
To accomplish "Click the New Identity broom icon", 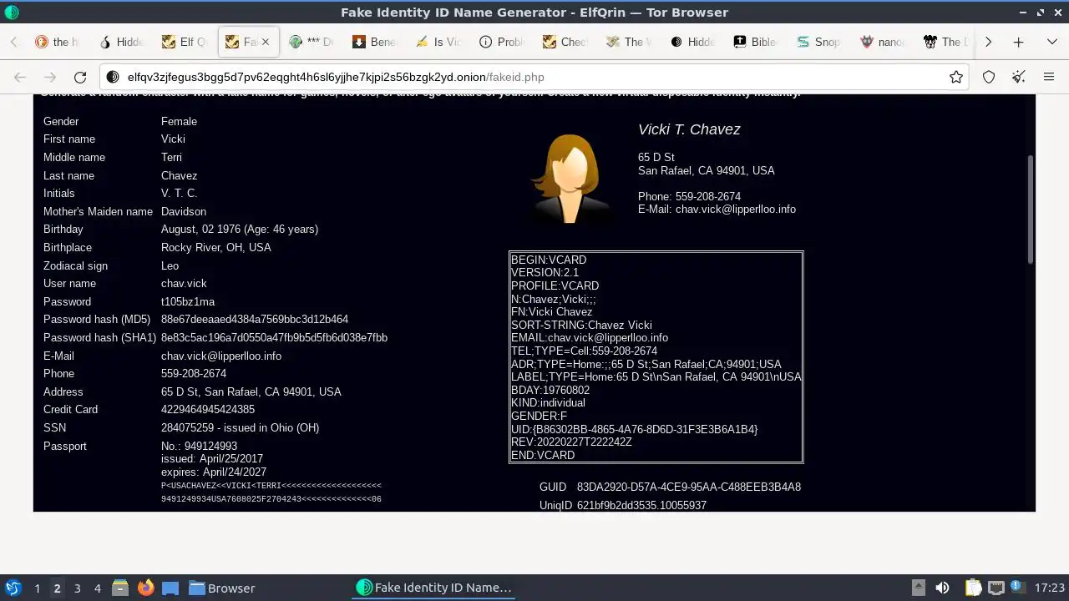I will [1018, 77].
